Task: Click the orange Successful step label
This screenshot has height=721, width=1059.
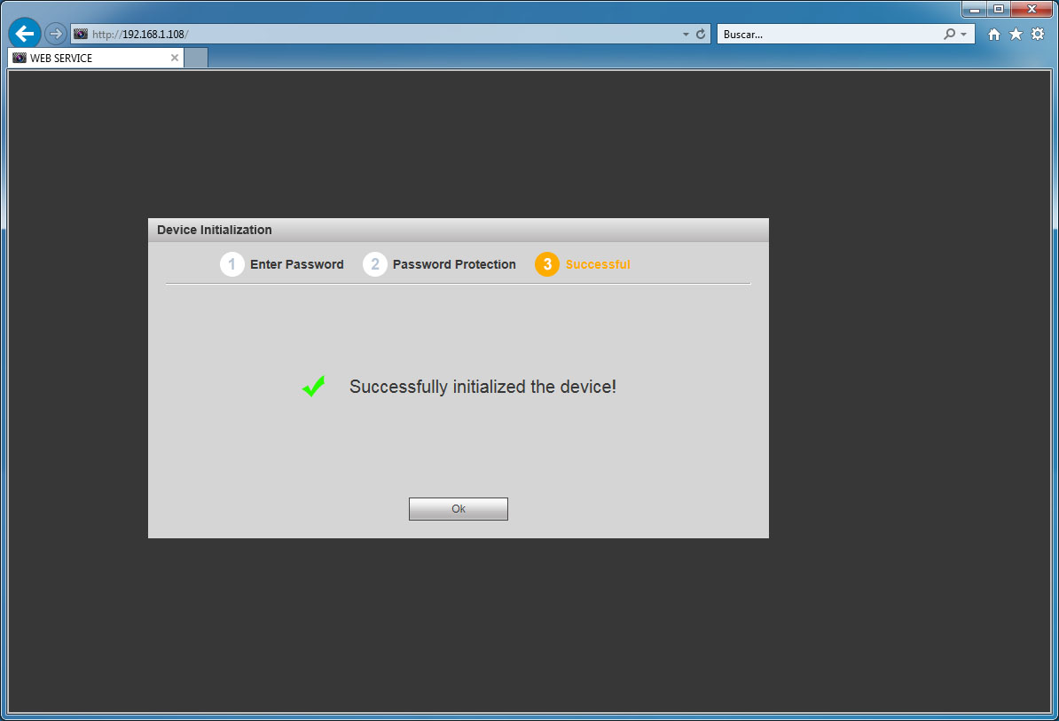Action: (598, 264)
